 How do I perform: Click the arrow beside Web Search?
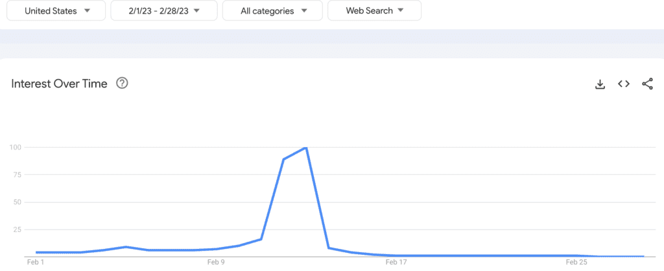point(400,11)
